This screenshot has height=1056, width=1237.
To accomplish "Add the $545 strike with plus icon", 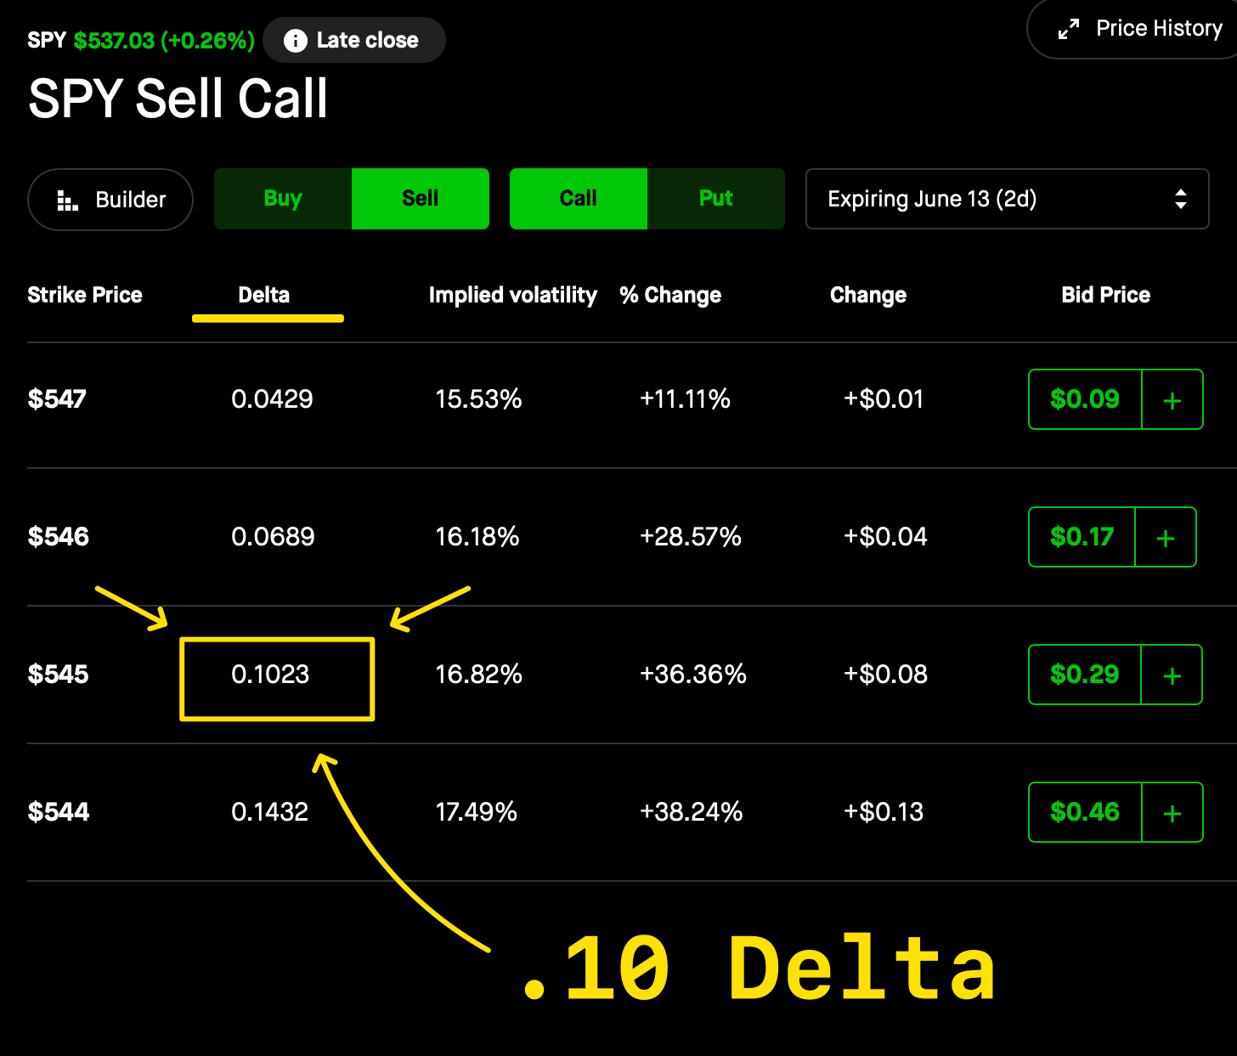I will click(x=1172, y=675).
